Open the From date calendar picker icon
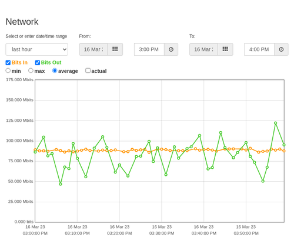Image resolution: width=294 pixels, height=237 pixels. click(x=115, y=49)
